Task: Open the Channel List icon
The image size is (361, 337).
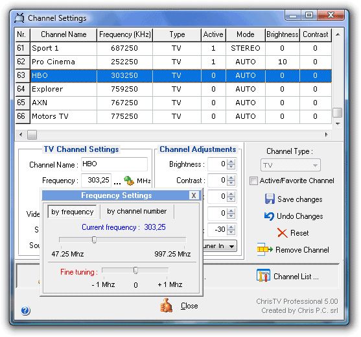Action: click(263, 276)
